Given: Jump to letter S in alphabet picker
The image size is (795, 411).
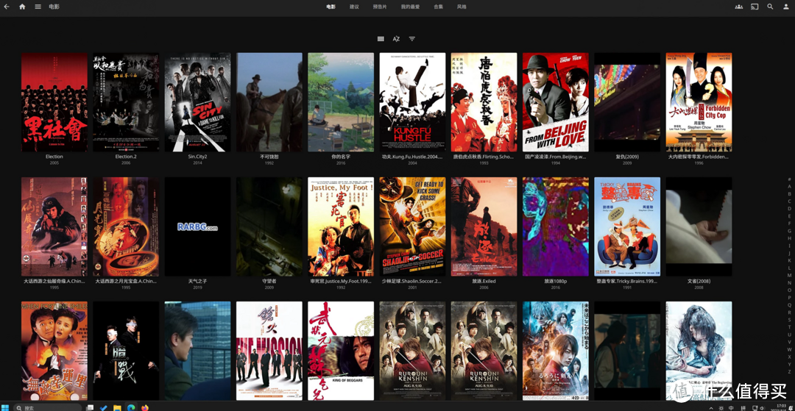Looking at the screenshot, I should [x=789, y=320].
